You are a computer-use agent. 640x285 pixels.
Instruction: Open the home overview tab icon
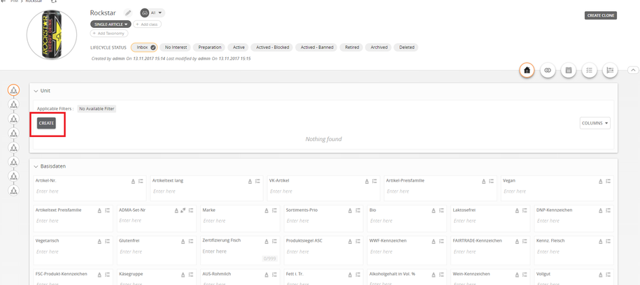[527, 70]
